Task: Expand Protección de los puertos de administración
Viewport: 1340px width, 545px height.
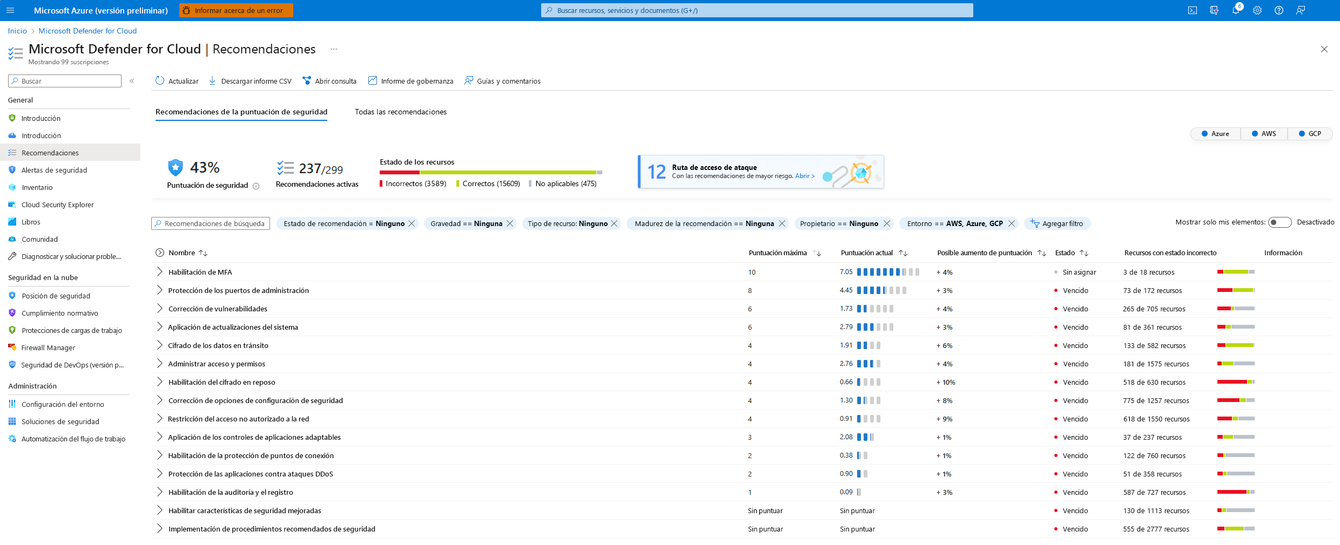Action: [159, 290]
